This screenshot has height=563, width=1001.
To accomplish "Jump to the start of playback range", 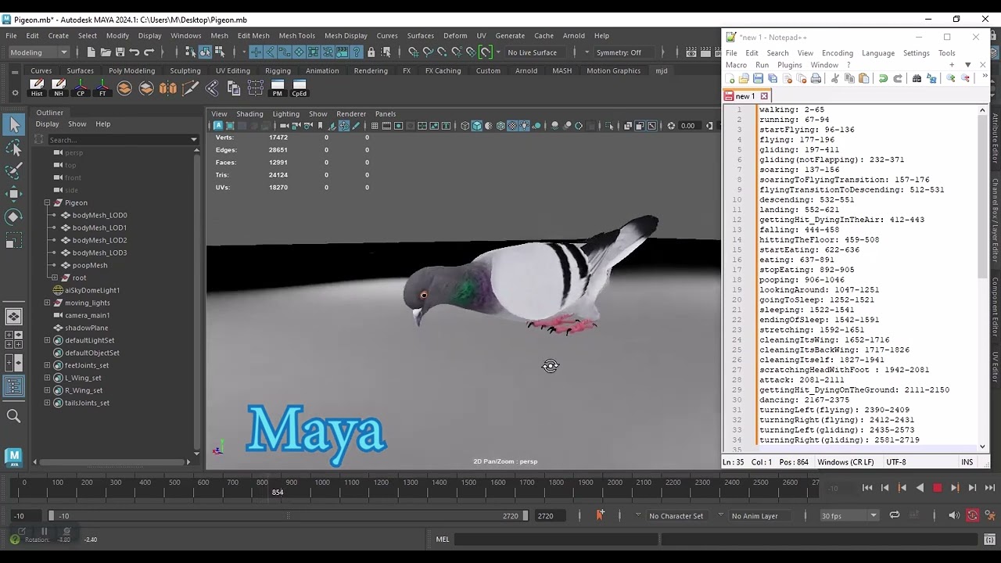I will (867, 488).
